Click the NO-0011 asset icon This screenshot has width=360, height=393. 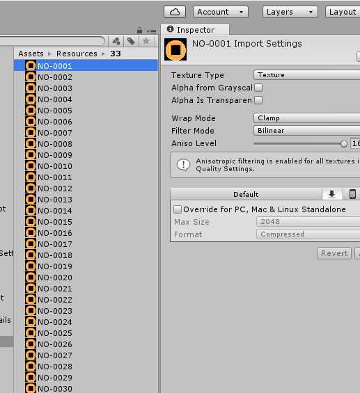click(x=31, y=177)
